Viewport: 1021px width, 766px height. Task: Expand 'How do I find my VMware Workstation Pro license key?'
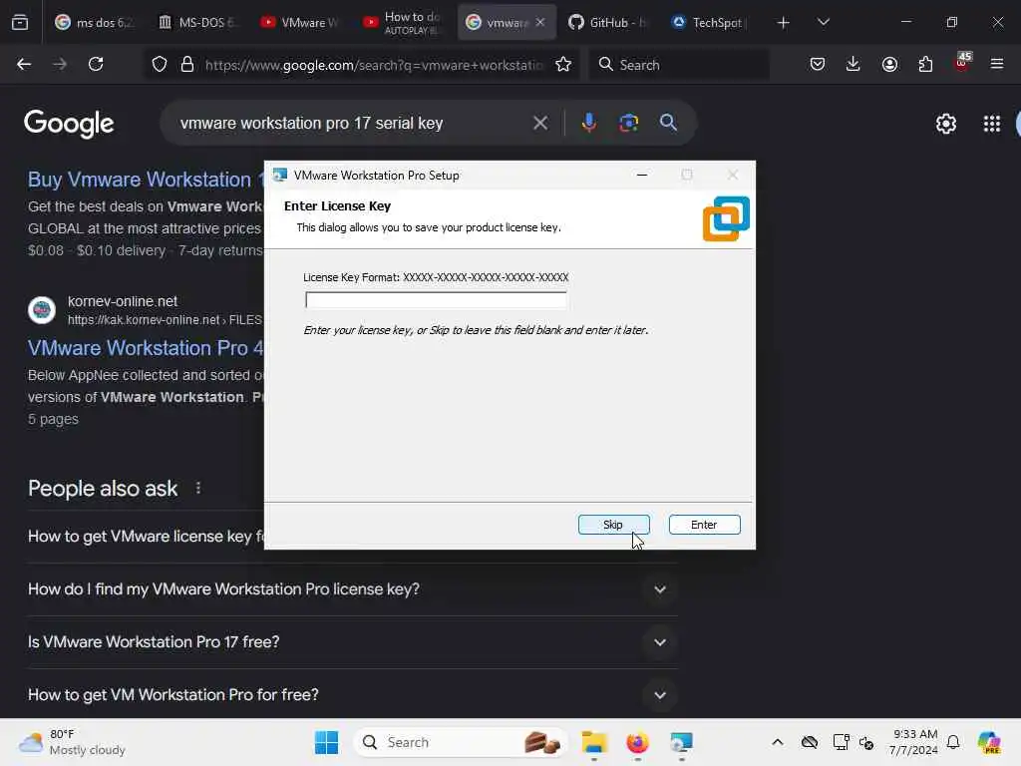coord(352,589)
